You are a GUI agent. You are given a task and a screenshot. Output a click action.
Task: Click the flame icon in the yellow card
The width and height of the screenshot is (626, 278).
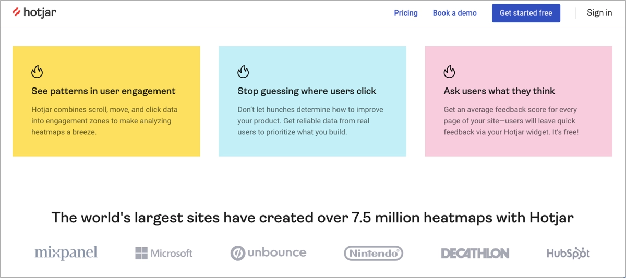pyautogui.click(x=37, y=71)
